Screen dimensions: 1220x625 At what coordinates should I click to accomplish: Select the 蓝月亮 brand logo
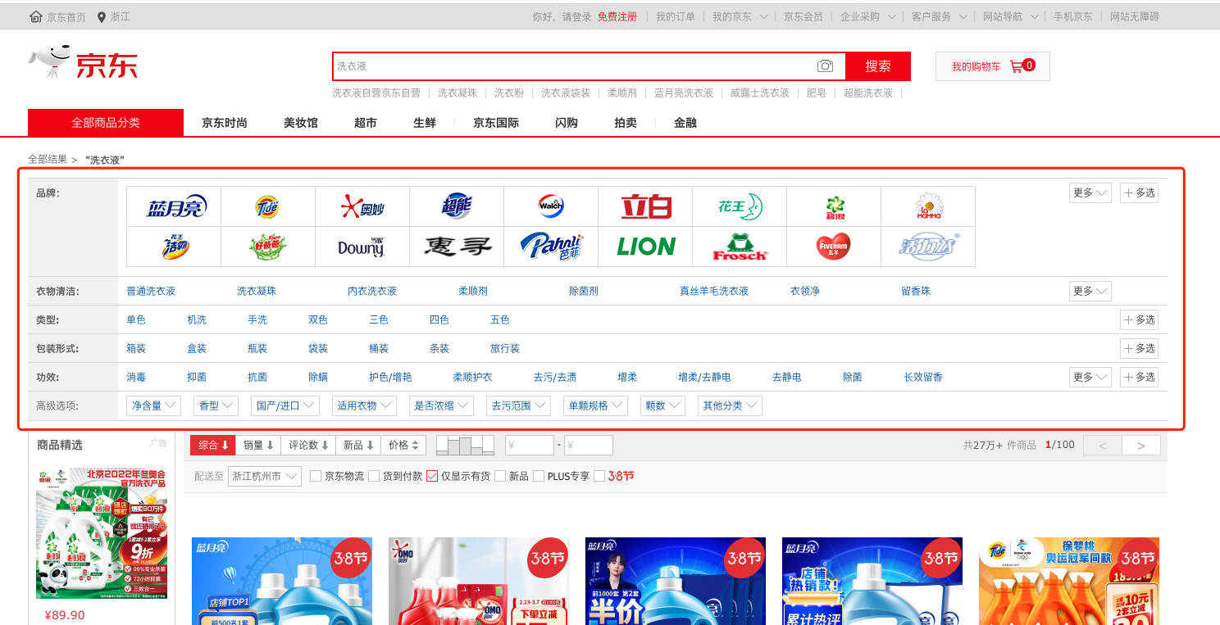[174, 207]
